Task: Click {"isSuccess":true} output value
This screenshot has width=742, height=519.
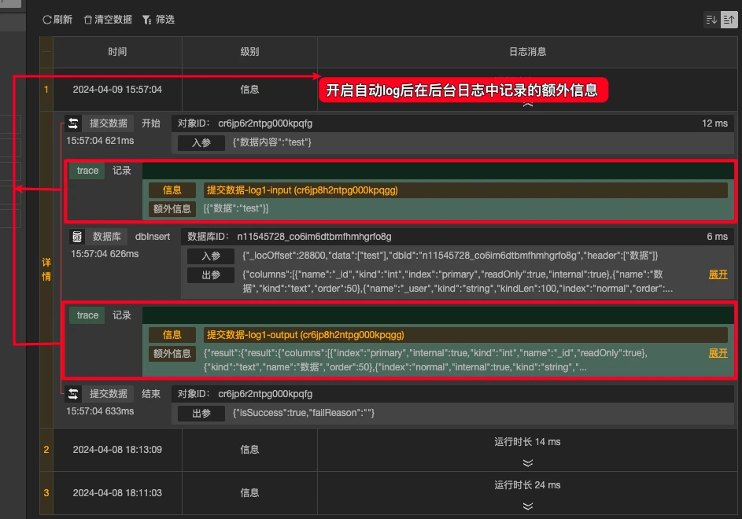Action: (303, 413)
